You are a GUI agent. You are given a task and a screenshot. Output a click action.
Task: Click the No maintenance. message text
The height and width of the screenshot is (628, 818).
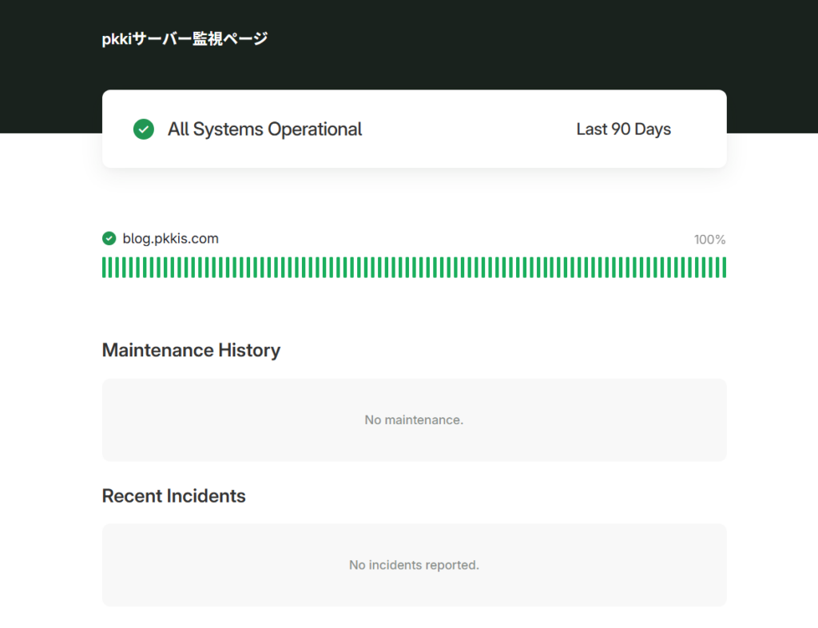[414, 419]
